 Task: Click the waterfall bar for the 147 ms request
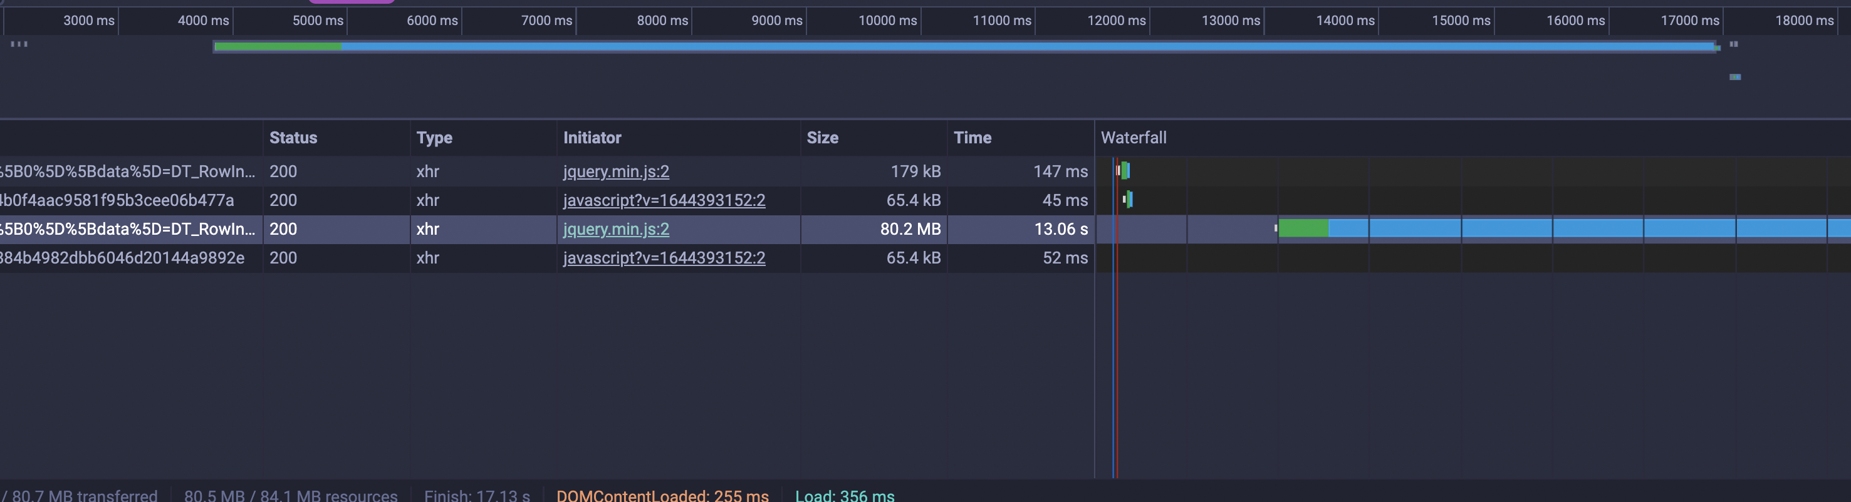click(1123, 171)
